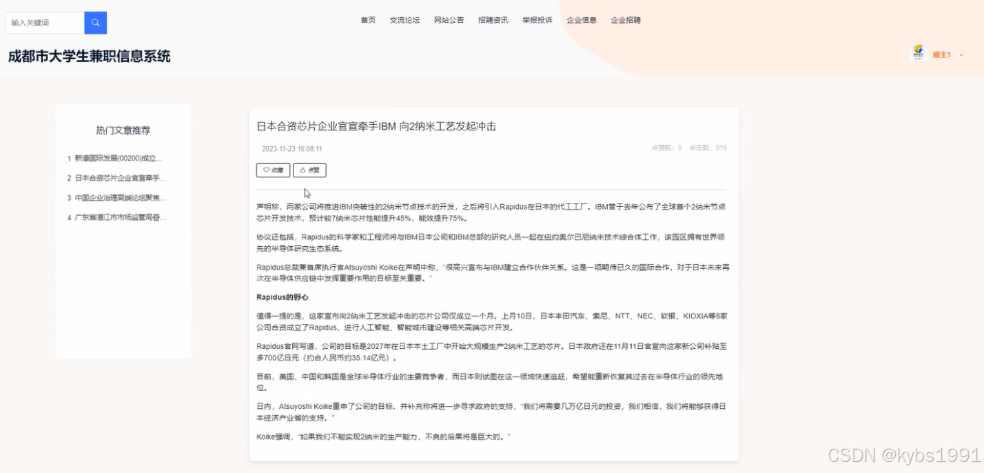Select the 招聘资讯 menu item
This screenshot has width=984, height=473.
(x=493, y=20)
